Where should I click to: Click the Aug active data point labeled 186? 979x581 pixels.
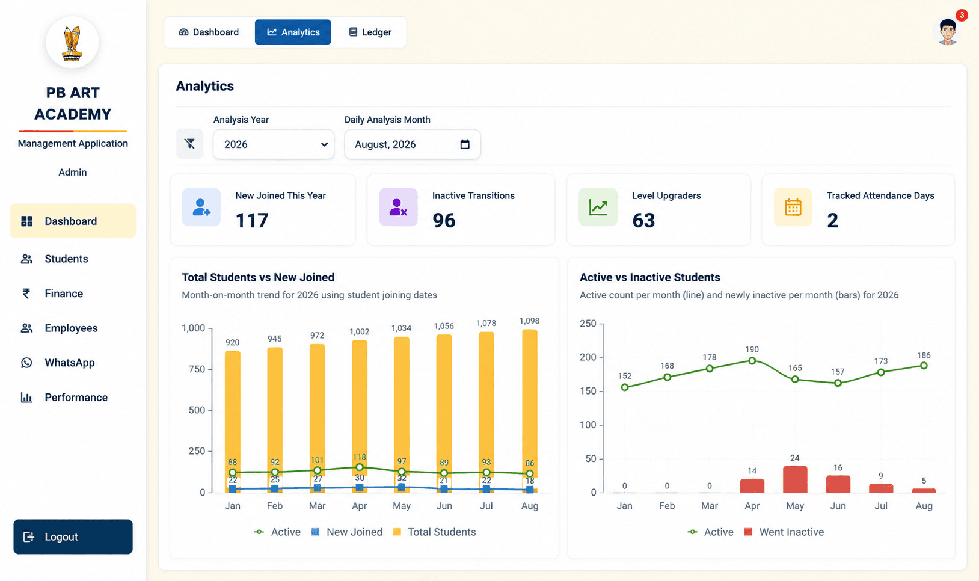tap(924, 366)
